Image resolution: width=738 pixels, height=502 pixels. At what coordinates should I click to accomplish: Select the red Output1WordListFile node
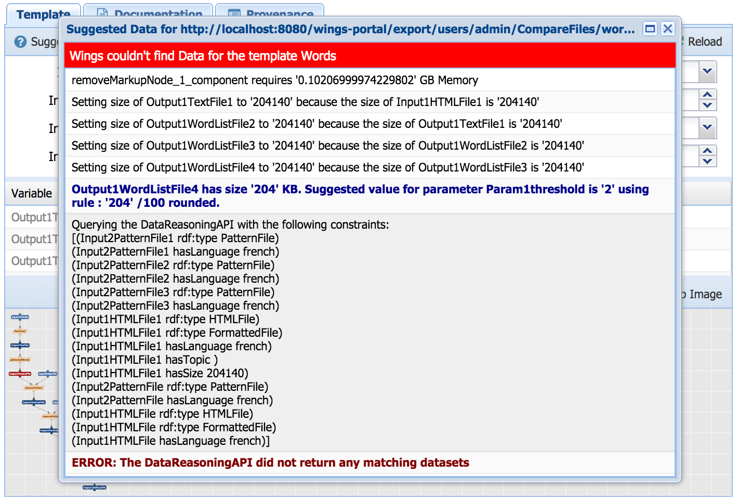tap(20, 374)
